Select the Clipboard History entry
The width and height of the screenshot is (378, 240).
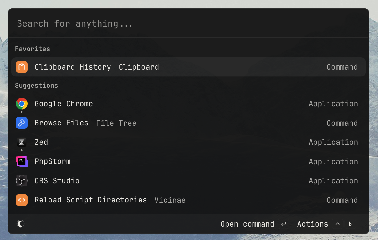[x=188, y=67]
